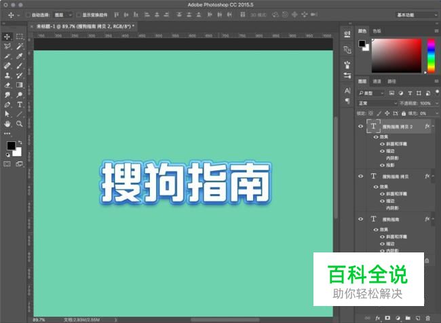Screen dimensions: 441x323
Task: Select the Hand tool
Action: [x=7, y=123]
